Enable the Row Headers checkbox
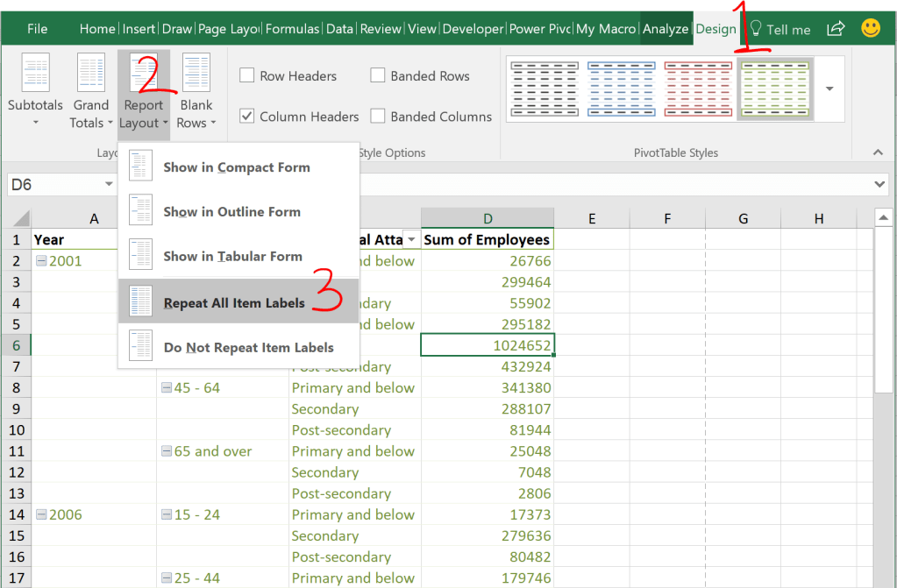 click(x=246, y=75)
